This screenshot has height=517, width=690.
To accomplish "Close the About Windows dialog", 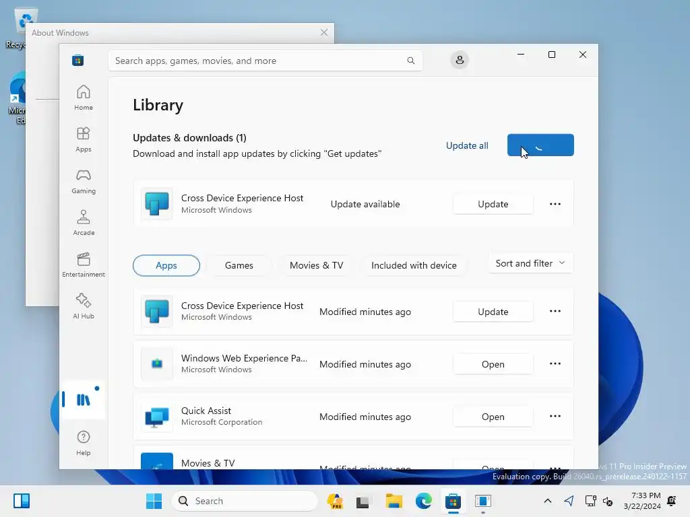I will (x=324, y=32).
